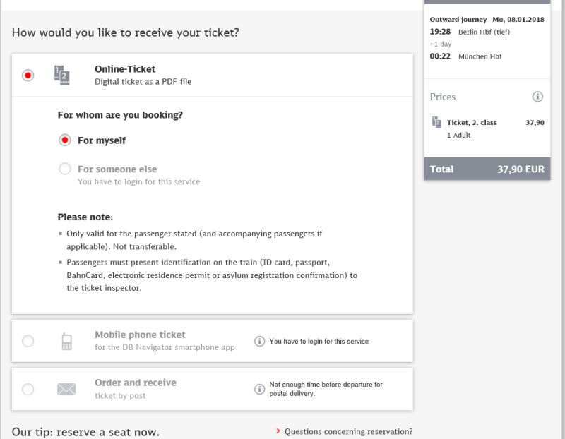This screenshot has height=439, width=565.
Task: Click the mobile phone ticket icon
Action: click(x=66, y=341)
